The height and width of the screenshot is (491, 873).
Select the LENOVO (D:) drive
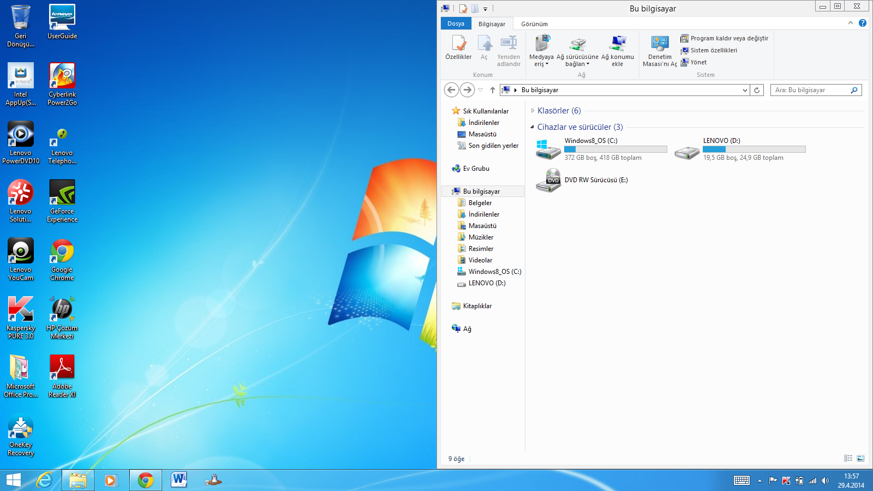[x=739, y=149]
